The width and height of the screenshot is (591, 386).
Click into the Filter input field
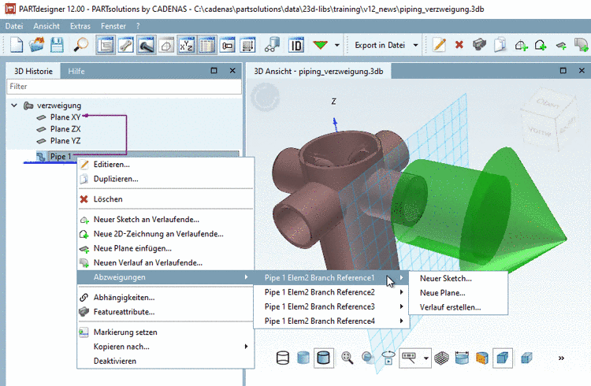pyautogui.click(x=124, y=87)
